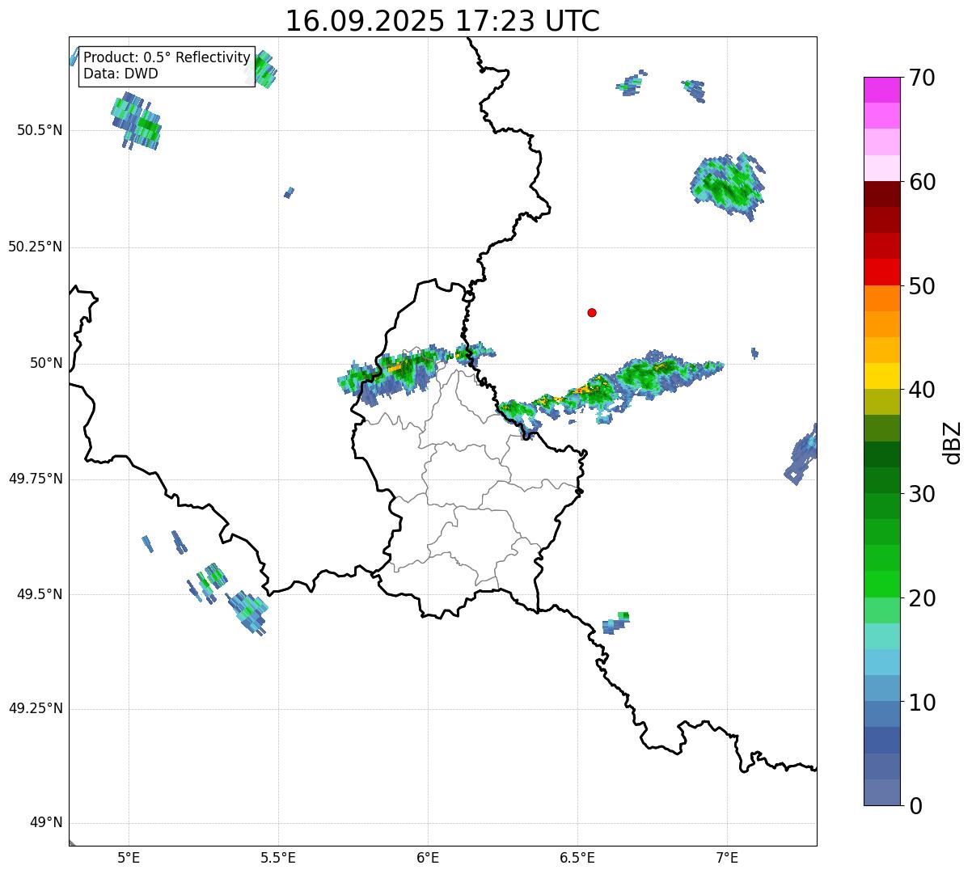
Task: Click the 60 tick on the colorbar
Action: pos(922,182)
